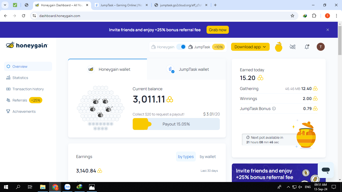342x192 pixels.
Task: Click the Overview hexagon icon
Action: 8,66
